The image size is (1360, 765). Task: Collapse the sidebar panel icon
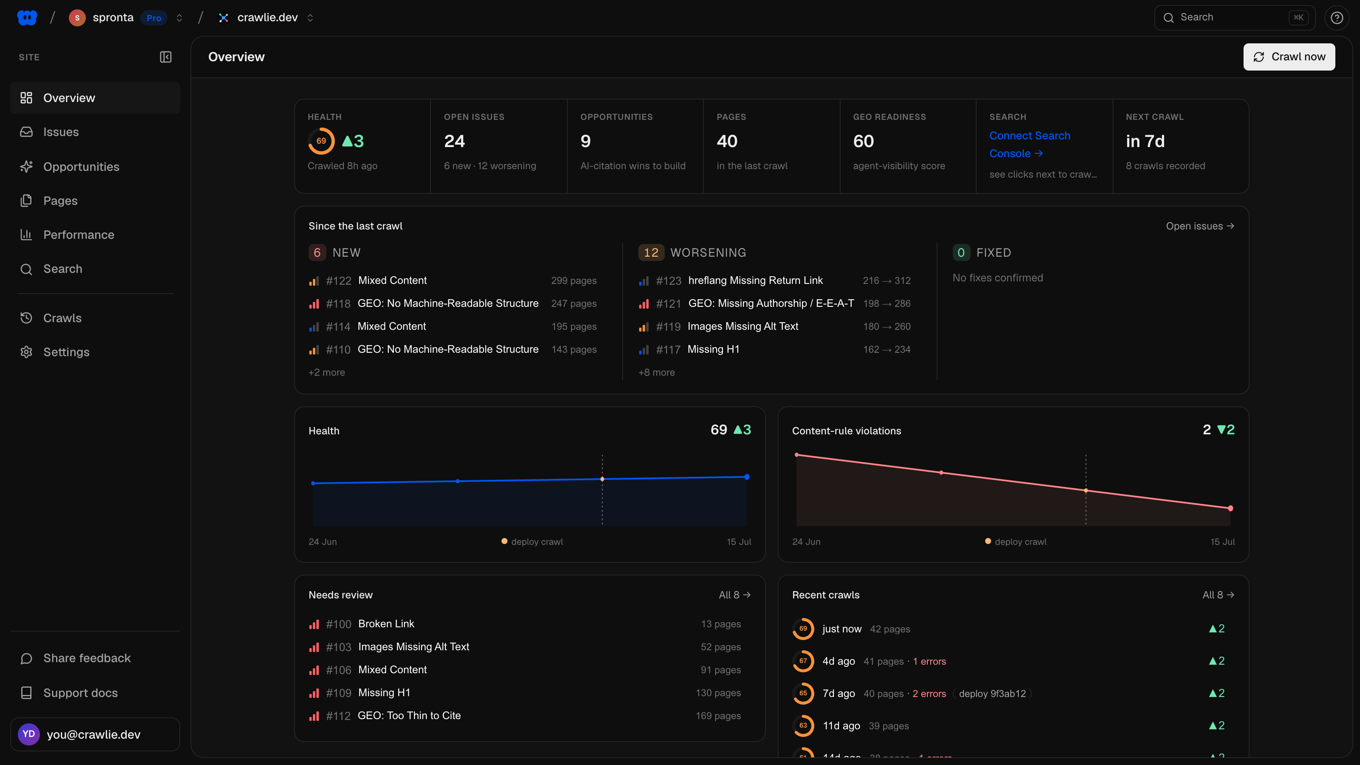click(166, 57)
